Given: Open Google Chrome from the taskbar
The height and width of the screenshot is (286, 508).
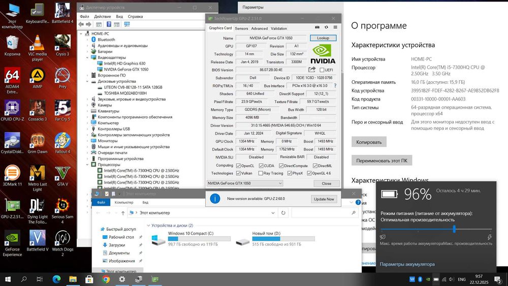Looking at the screenshot, I should (x=106, y=279).
